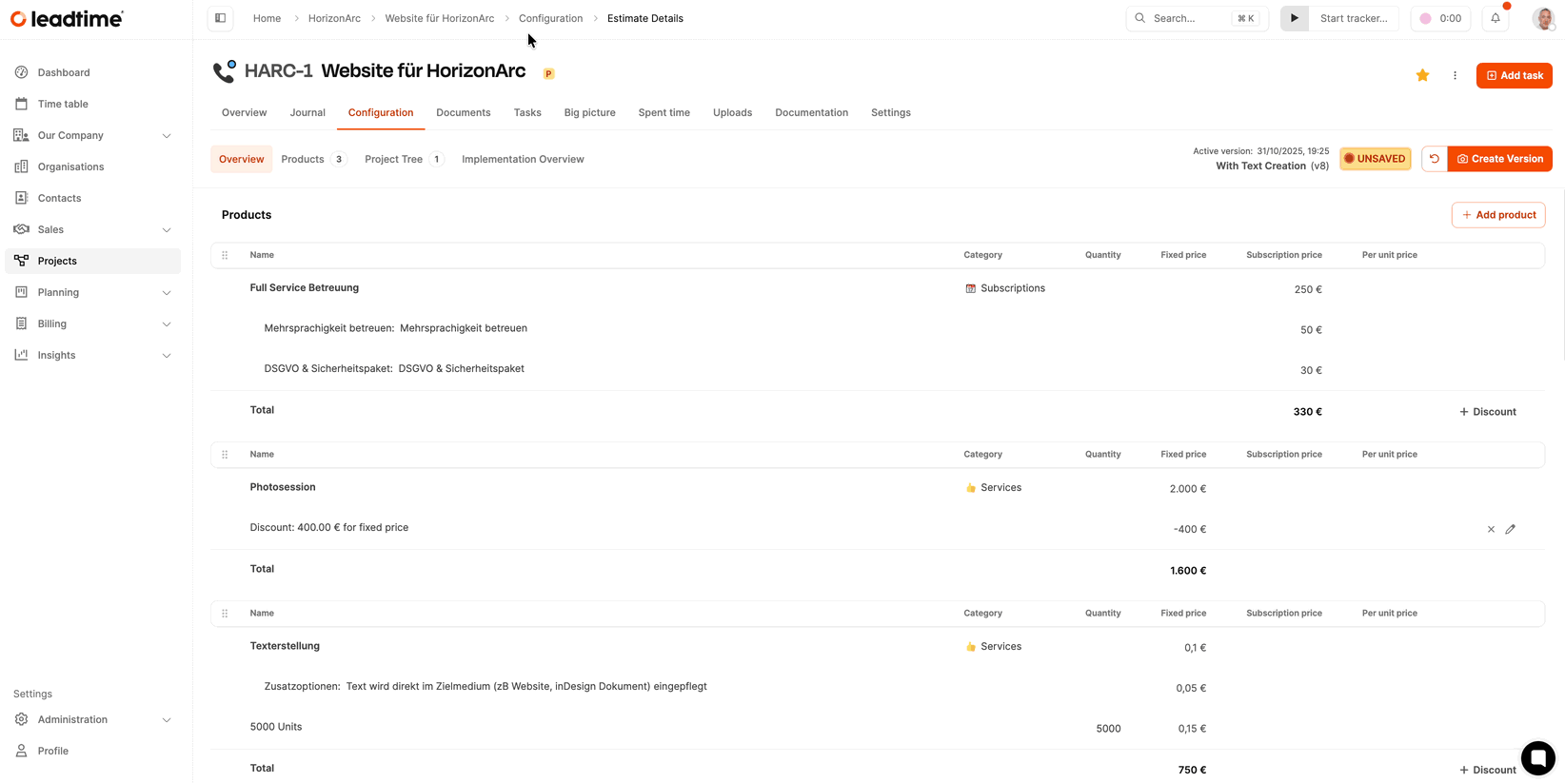
Task: Navigate to HorizonArc breadcrumb link
Action: click(334, 18)
